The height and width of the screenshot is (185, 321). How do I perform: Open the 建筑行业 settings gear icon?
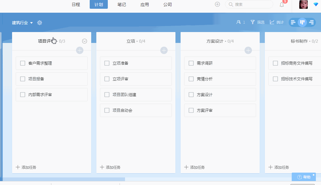pyautogui.click(x=40, y=23)
